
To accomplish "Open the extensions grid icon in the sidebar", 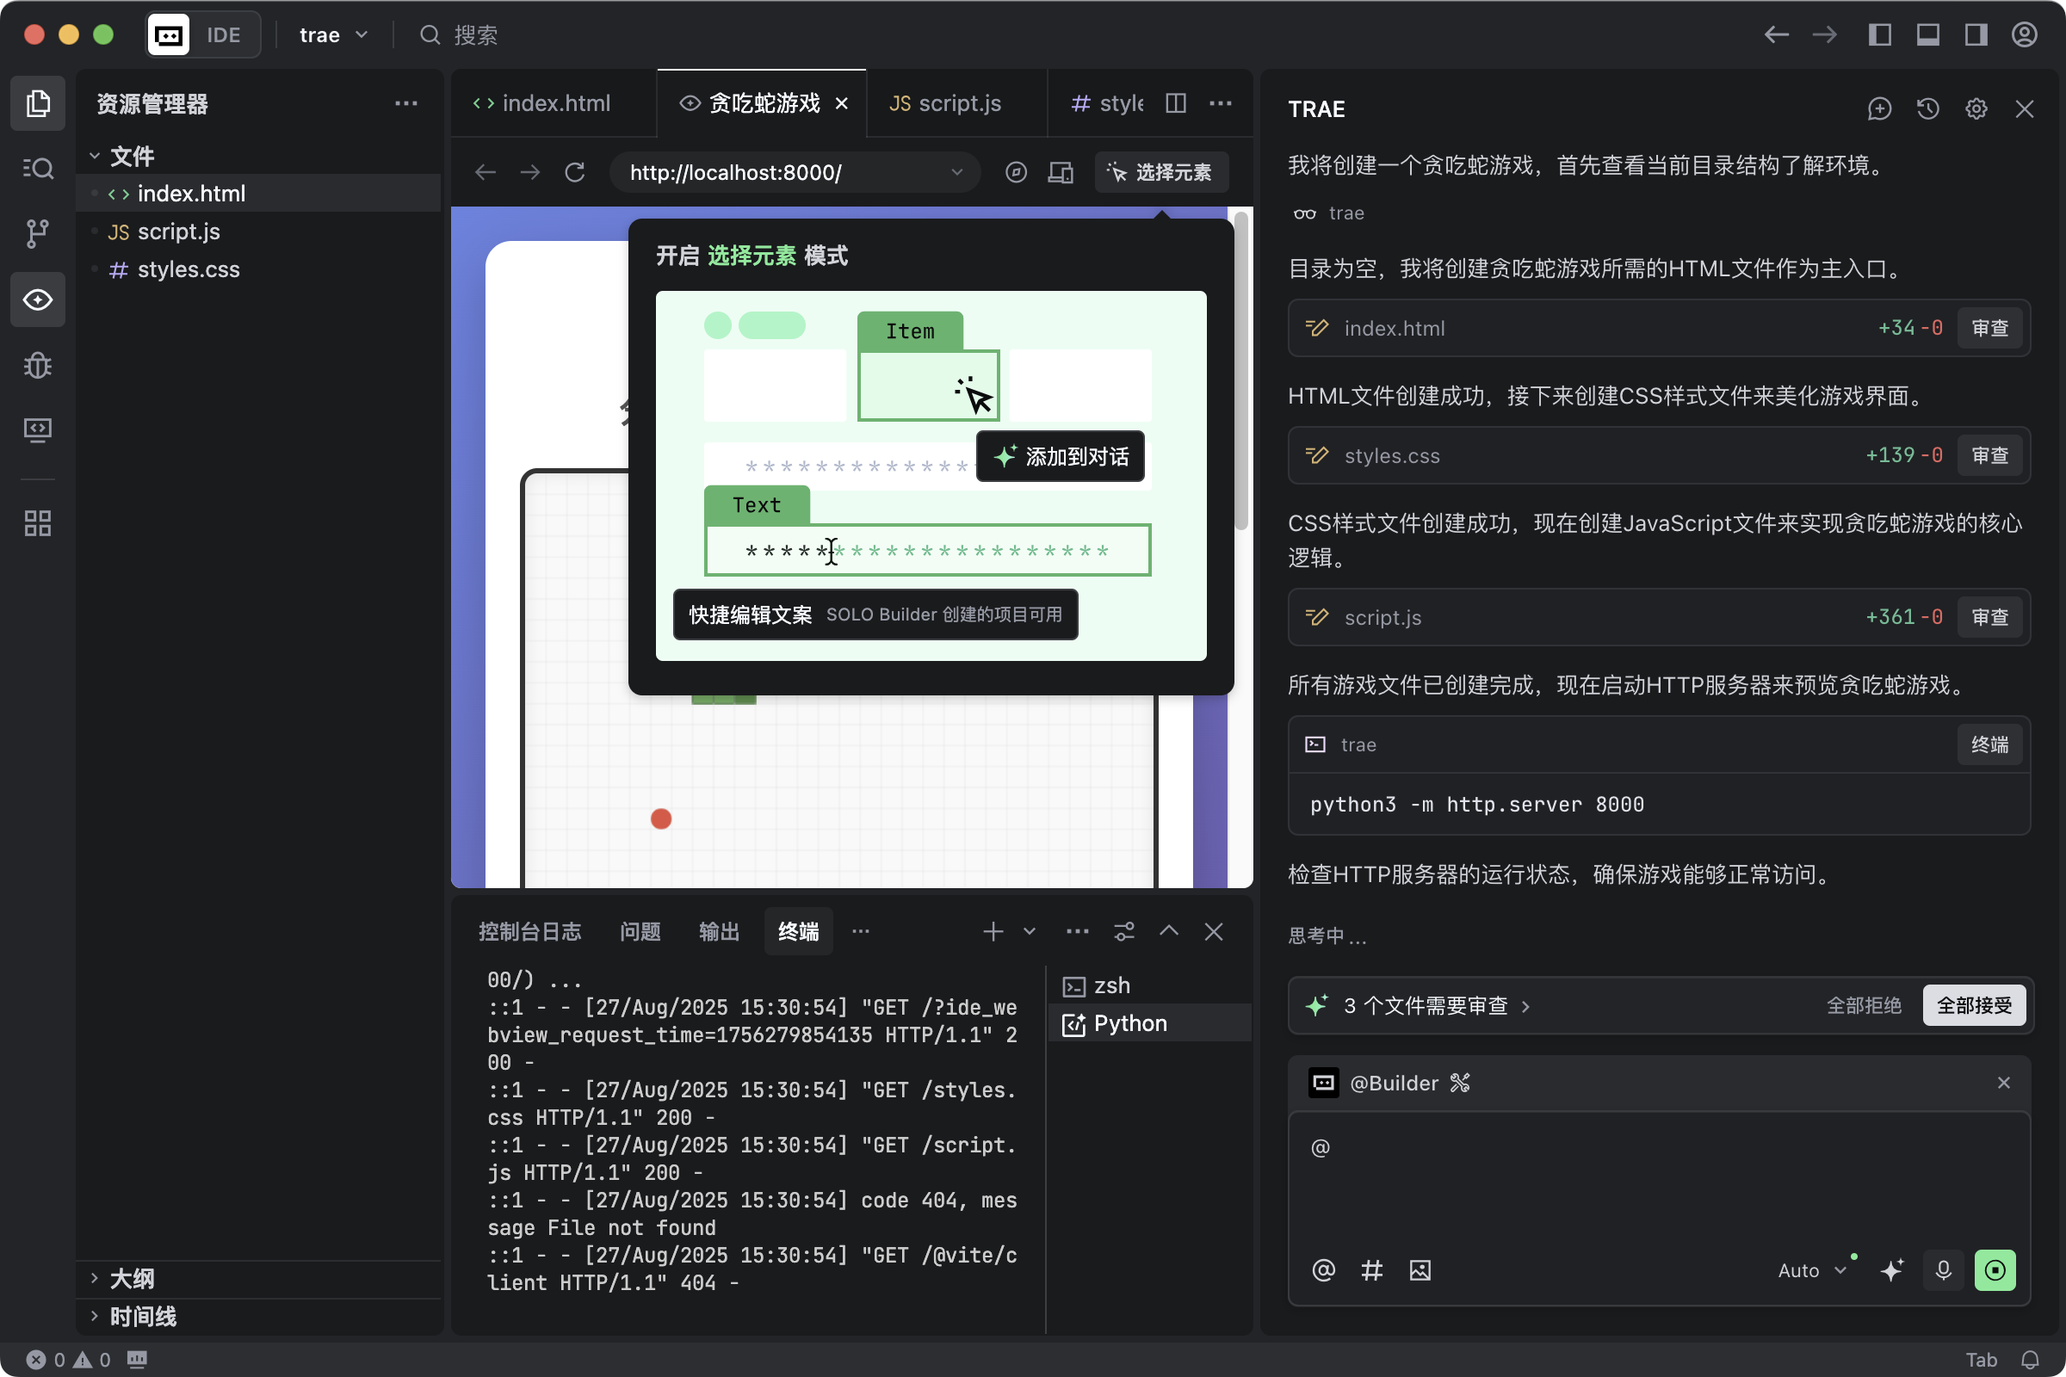I will 38,523.
